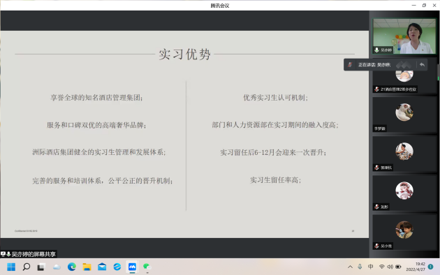
Task: Open the Internet Explorer style browser icon
Action: coord(117,267)
